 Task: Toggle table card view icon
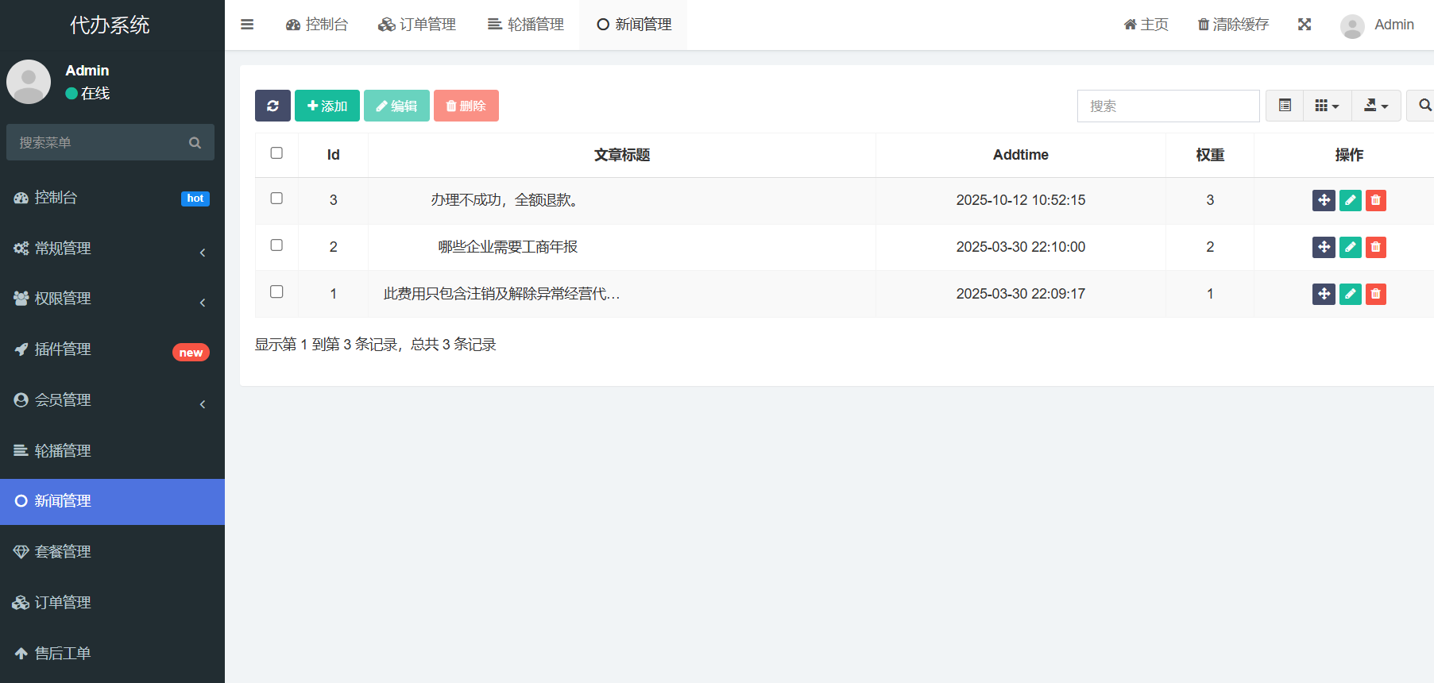pos(1285,106)
